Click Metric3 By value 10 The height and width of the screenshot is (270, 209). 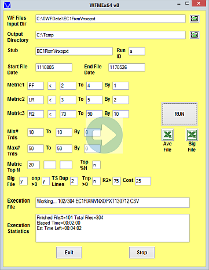[x=120, y=114]
